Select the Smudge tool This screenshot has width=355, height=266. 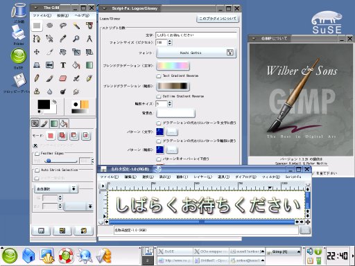[76, 91]
